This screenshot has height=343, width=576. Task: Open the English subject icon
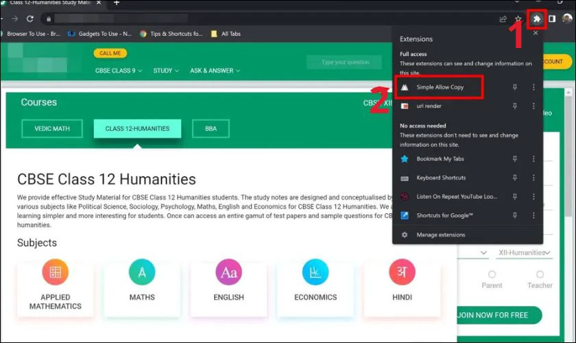229,272
